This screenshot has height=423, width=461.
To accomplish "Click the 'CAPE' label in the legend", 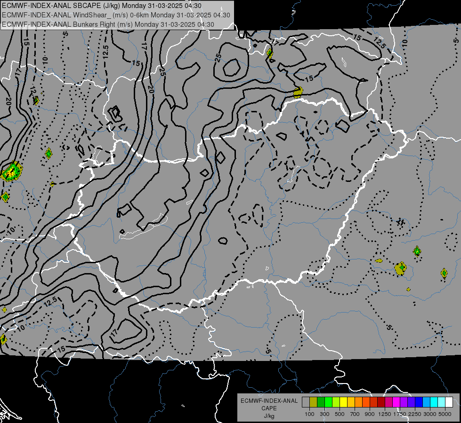I will coord(269,408).
